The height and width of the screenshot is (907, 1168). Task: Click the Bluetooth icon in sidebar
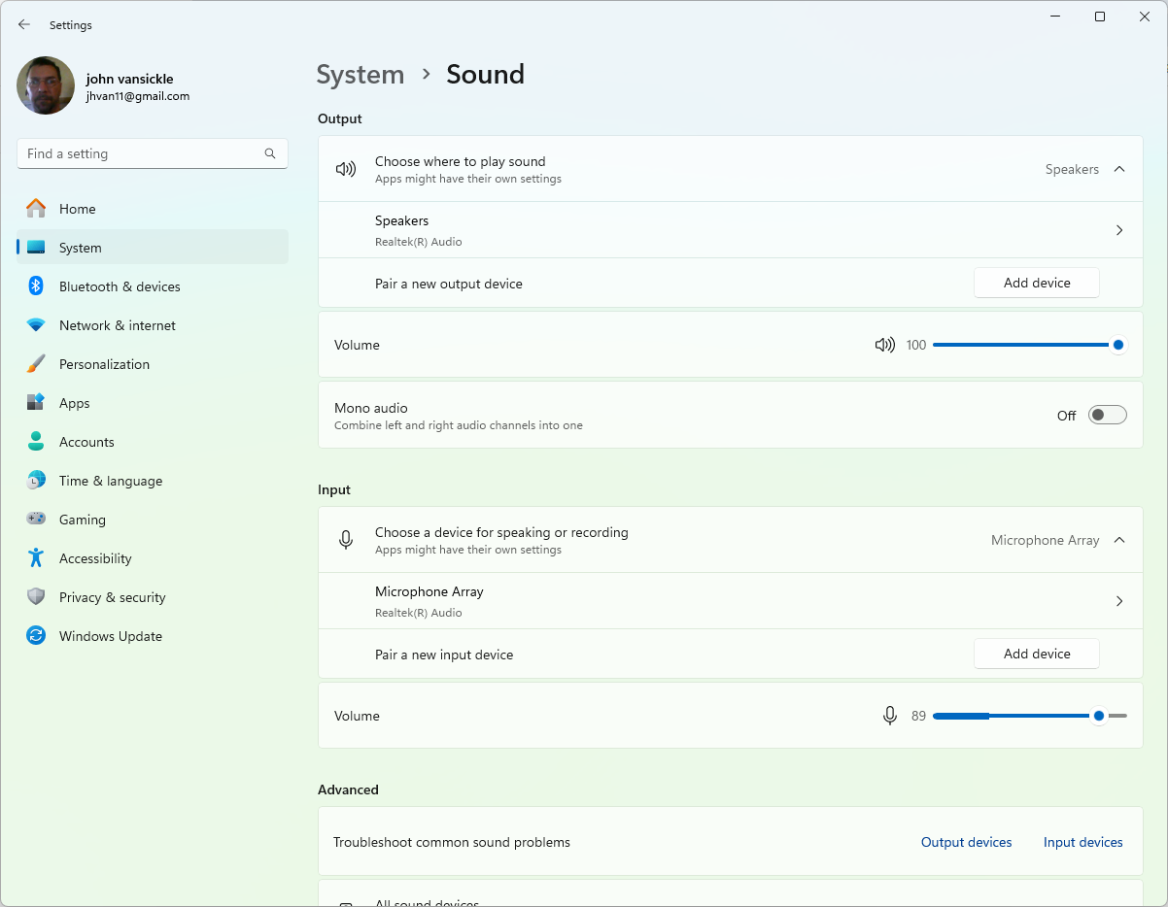(36, 286)
